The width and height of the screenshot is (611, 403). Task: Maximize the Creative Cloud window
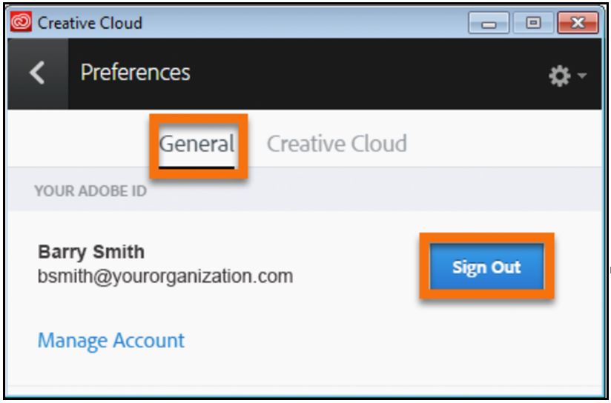click(532, 22)
